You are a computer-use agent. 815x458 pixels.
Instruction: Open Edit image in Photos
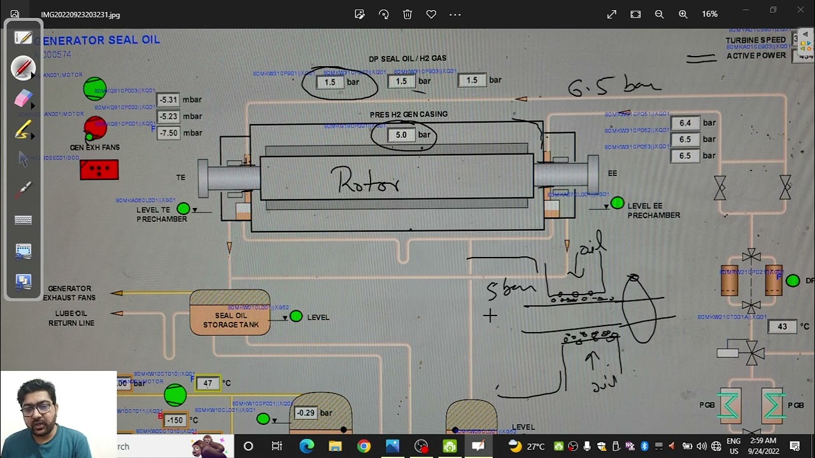pos(360,14)
